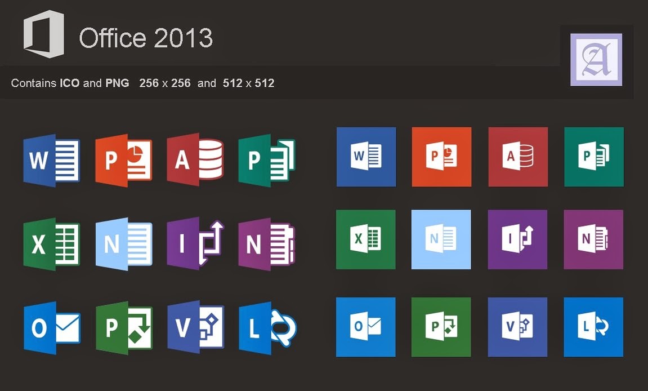Open the Visio diagram icon
The image size is (648, 391).
195,327
